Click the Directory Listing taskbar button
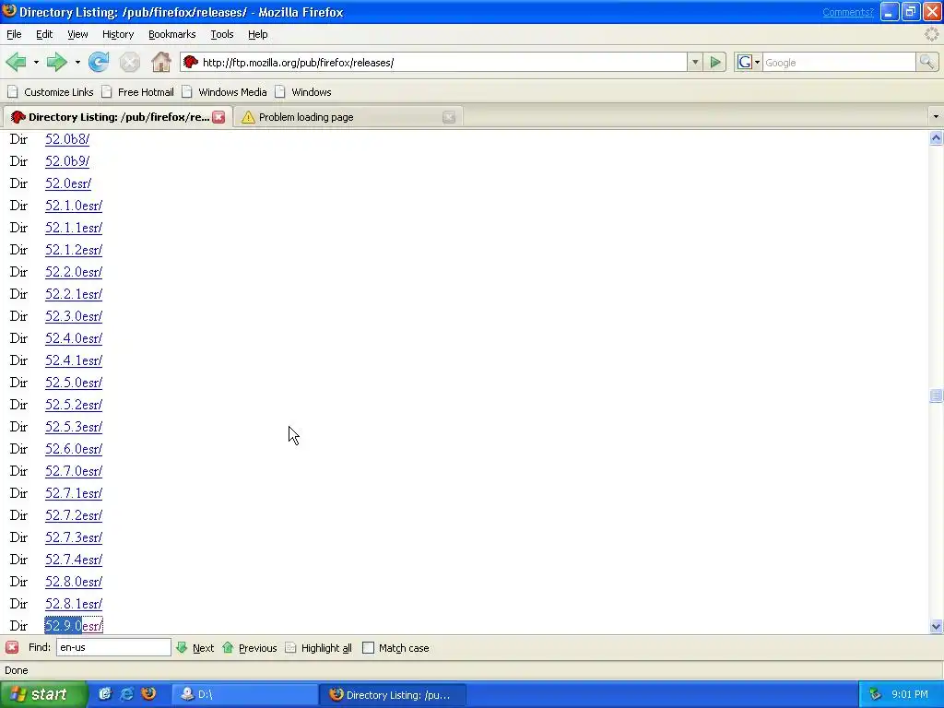The width and height of the screenshot is (944, 708). pyautogui.click(x=392, y=695)
